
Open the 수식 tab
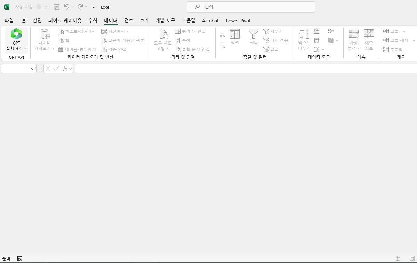click(93, 21)
